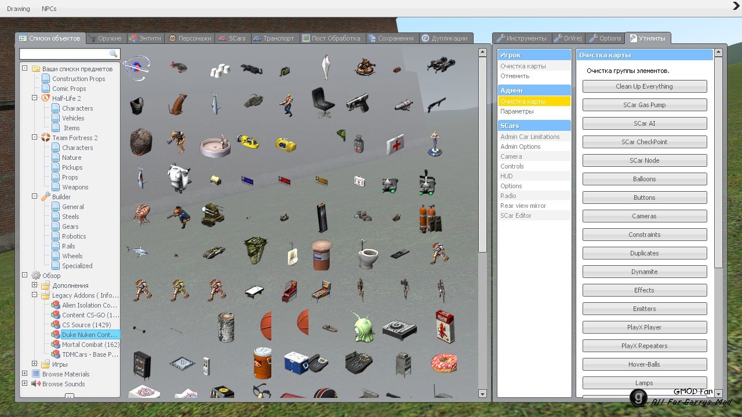
Task: Expand the Игры folder
Action: pyautogui.click(x=35, y=364)
